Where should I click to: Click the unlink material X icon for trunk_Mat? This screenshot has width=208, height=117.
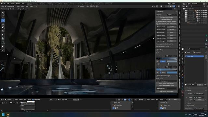(202, 84)
